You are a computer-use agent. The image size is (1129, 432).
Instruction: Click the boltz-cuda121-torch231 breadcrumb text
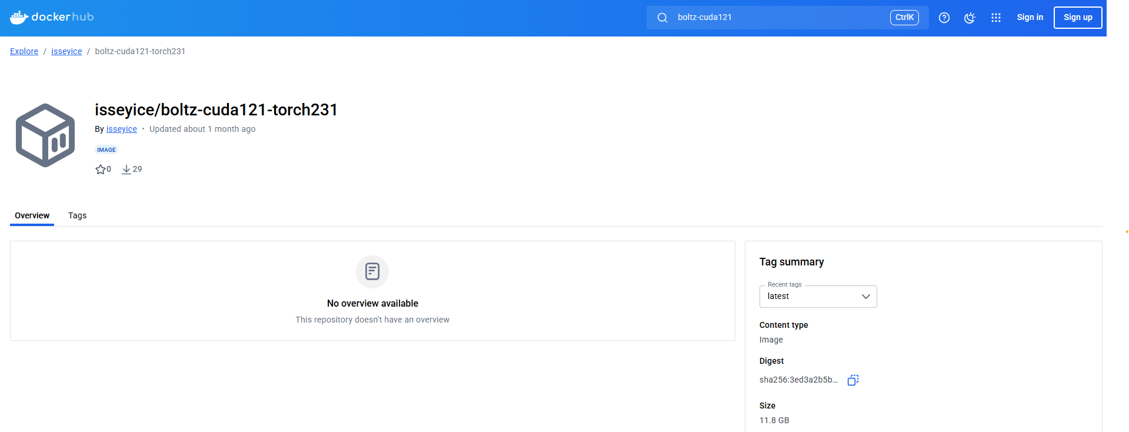[140, 51]
